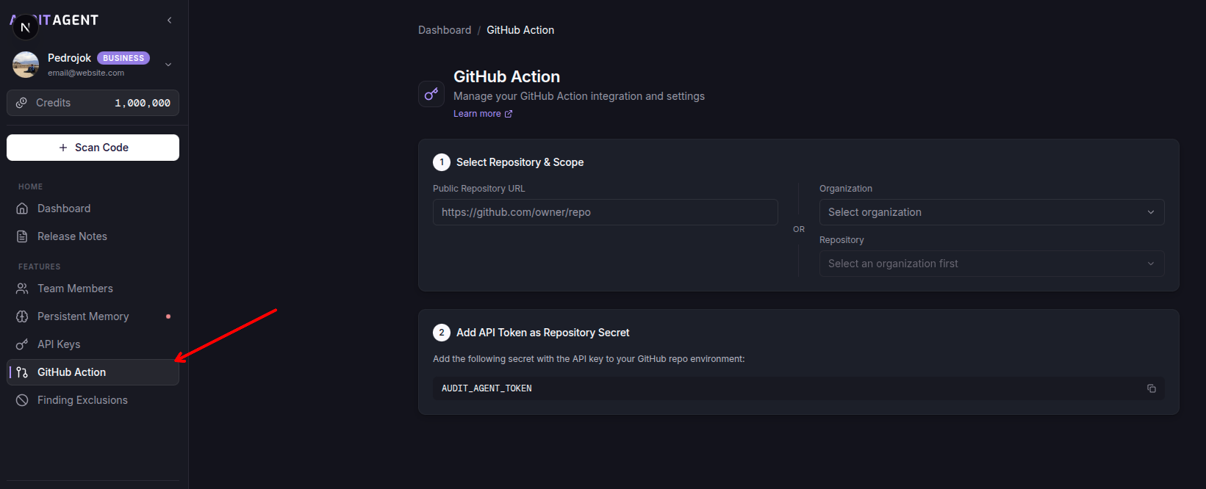1206x489 pixels.
Task: Open Dashboard in the sidebar
Action: [x=93, y=209]
